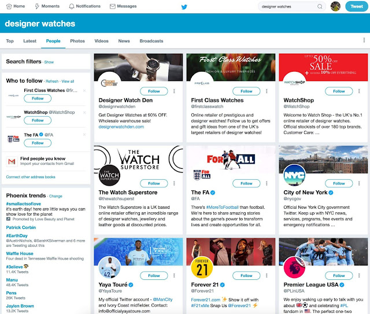Click the Home house icon
The width and height of the screenshot is (370, 314).
pos(9,6)
